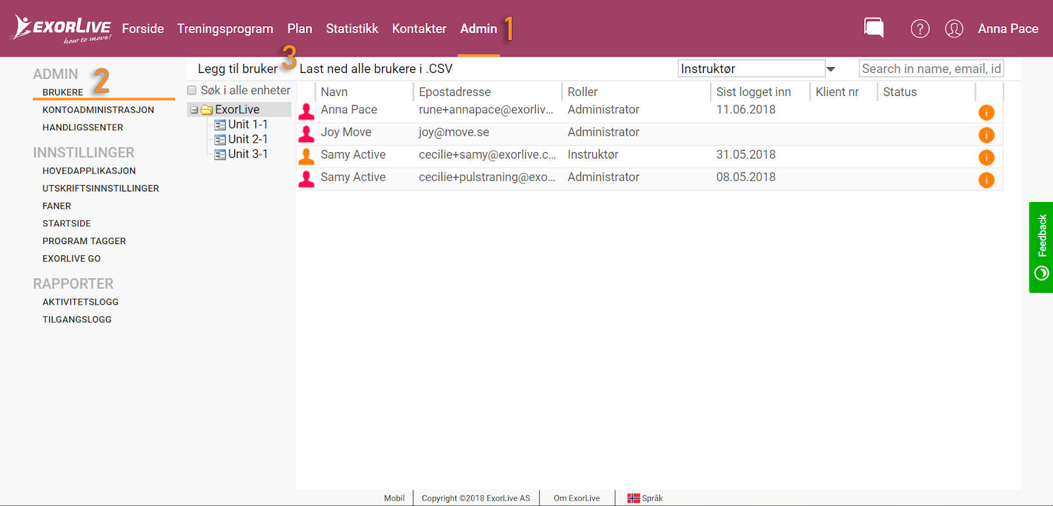Open info icon for Anna Pace

[x=987, y=113]
